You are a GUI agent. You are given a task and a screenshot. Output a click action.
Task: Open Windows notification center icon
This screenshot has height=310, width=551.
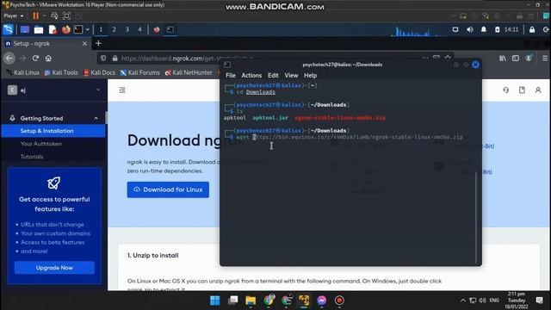click(540, 301)
